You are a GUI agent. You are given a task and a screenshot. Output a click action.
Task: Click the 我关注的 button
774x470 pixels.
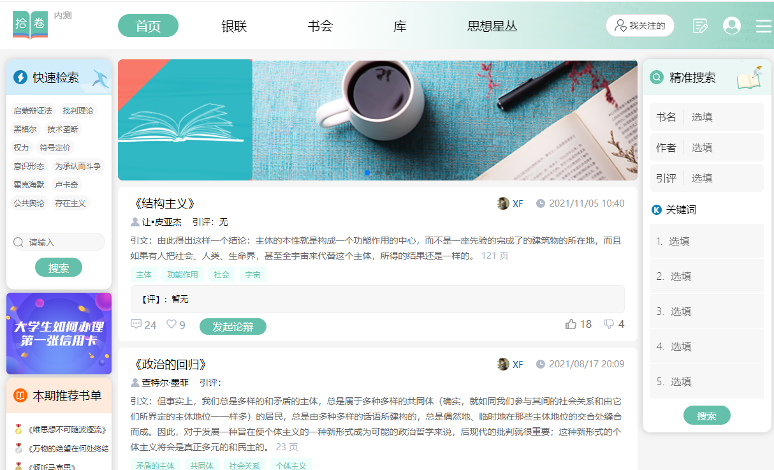640,26
